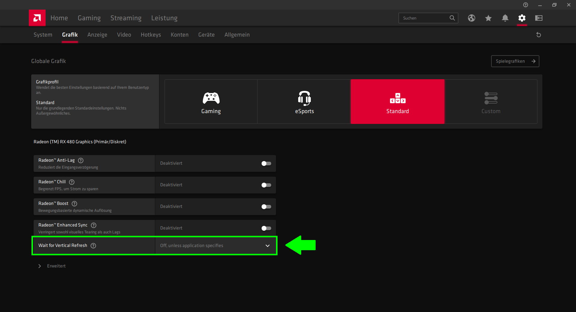576x312 pixels.
Task: Toggle the sidebar panel icon
Action: click(539, 18)
